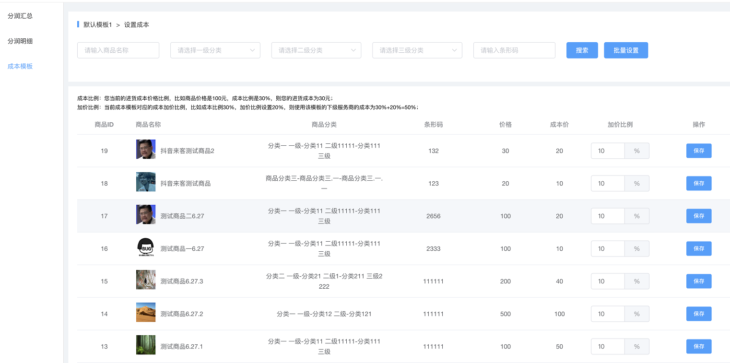The height and width of the screenshot is (363, 730).
Task: Open the 分润汇总 sidebar menu item
Action: tap(20, 16)
